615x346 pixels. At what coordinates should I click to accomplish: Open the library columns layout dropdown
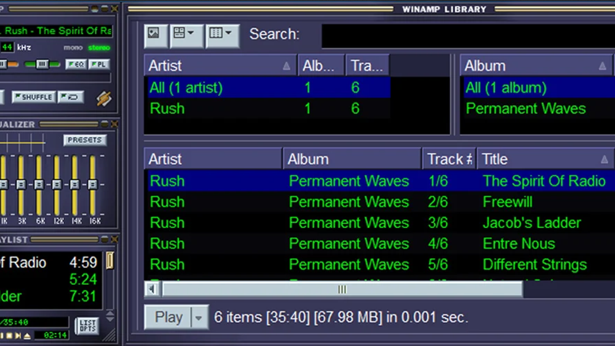click(222, 35)
